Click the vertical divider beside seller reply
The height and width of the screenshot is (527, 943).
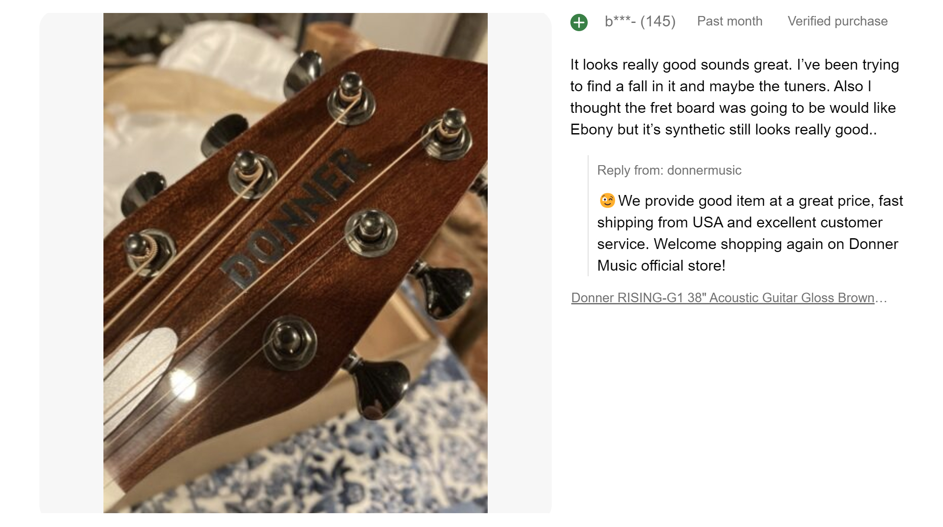588,215
